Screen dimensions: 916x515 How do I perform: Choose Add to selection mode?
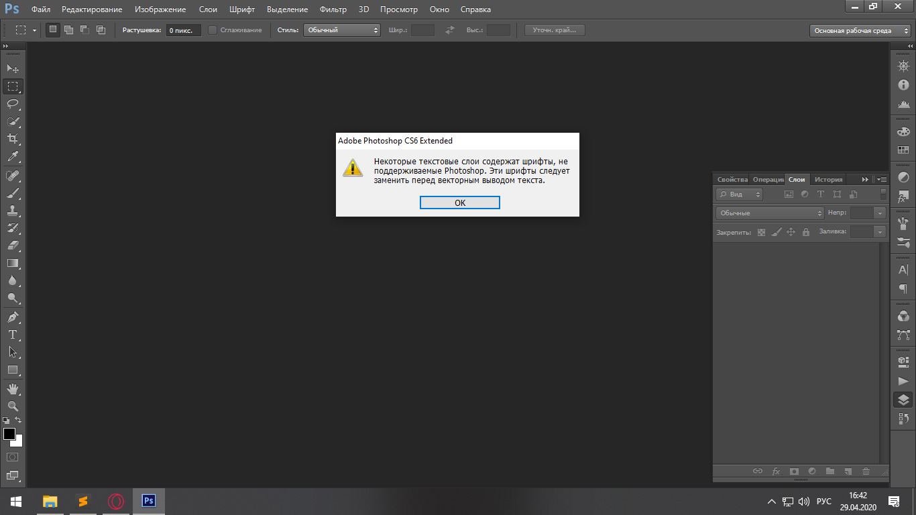68,30
